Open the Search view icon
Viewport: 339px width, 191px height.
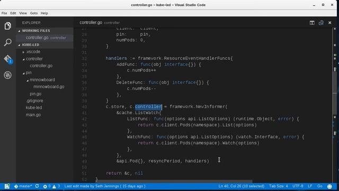coord(8,42)
